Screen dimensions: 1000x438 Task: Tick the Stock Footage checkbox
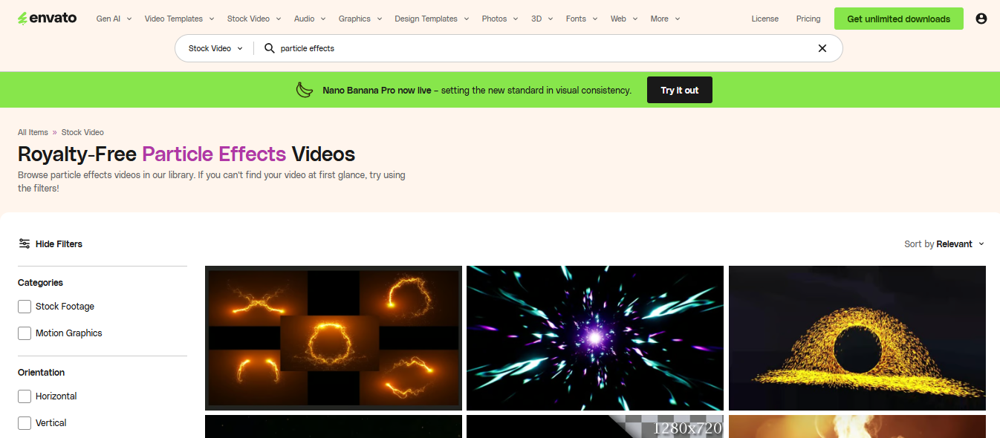25,307
